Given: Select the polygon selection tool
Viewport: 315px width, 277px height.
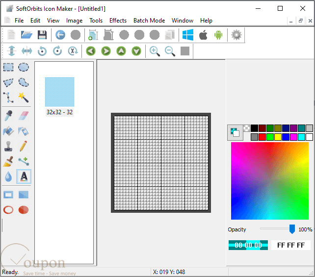Looking at the screenshot, I should pyautogui.click(x=8, y=82).
